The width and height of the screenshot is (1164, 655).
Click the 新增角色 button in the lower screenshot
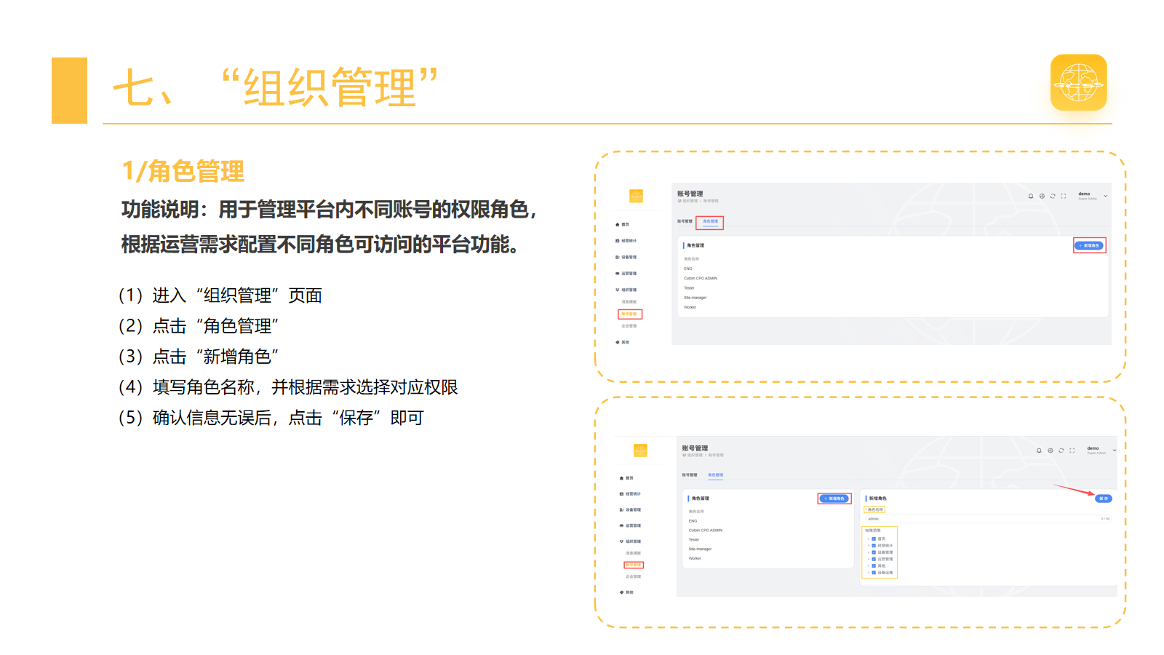(x=834, y=499)
